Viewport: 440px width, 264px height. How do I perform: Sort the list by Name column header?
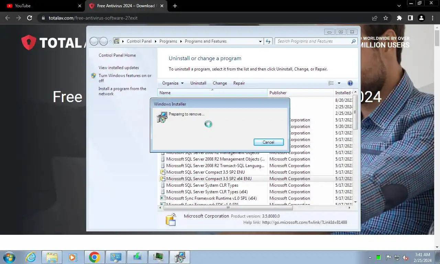point(212,93)
